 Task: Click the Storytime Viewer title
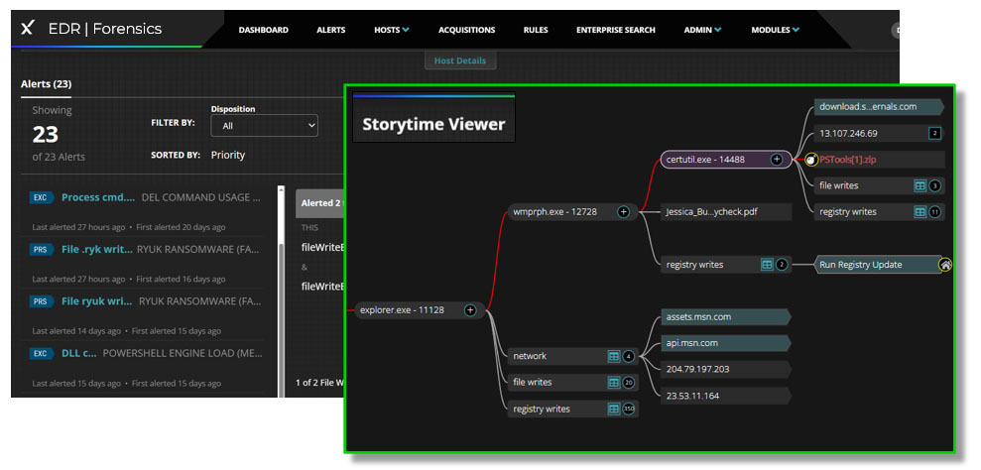[433, 124]
